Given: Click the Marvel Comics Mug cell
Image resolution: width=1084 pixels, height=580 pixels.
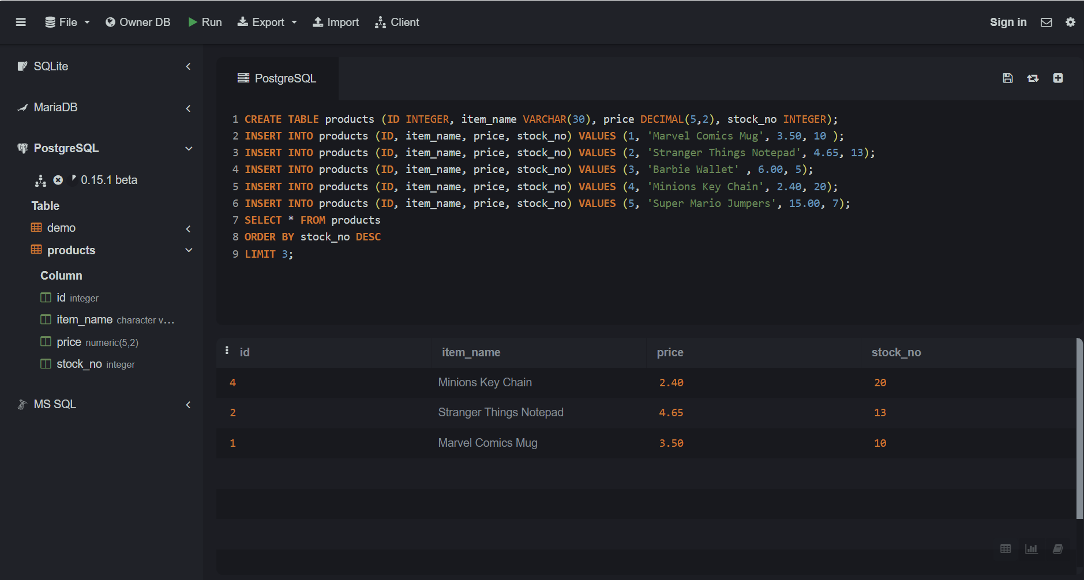Looking at the screenshot, I should [487, 443].
